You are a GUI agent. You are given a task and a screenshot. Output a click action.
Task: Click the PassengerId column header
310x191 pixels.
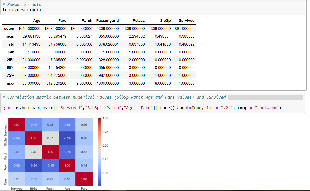pyautogui.click(x=107, y=21)
